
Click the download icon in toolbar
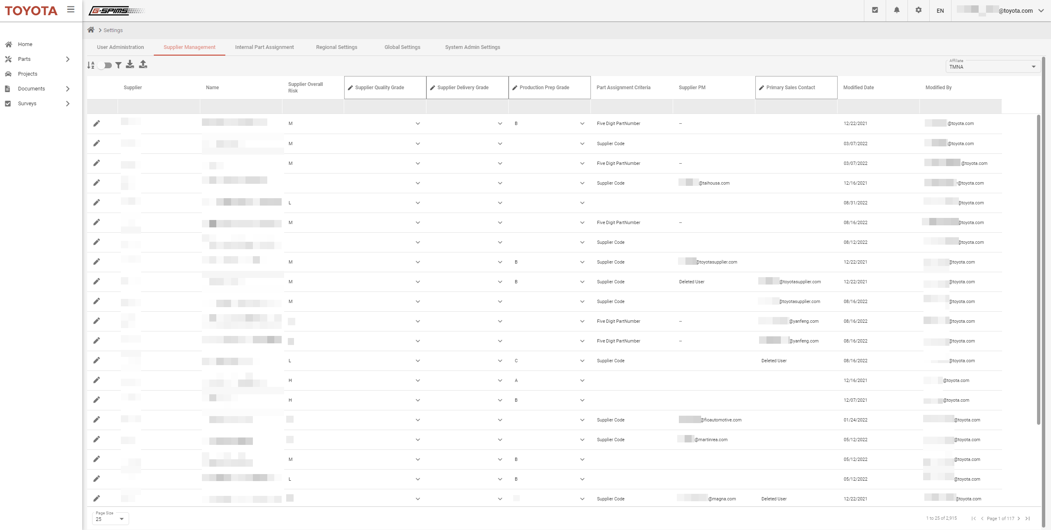130,65
